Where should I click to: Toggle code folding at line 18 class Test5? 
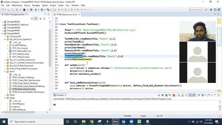[x=58, y=24]
